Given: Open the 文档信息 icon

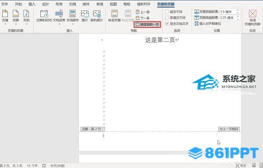Looking at the screenshot, I should coord(59,14).
